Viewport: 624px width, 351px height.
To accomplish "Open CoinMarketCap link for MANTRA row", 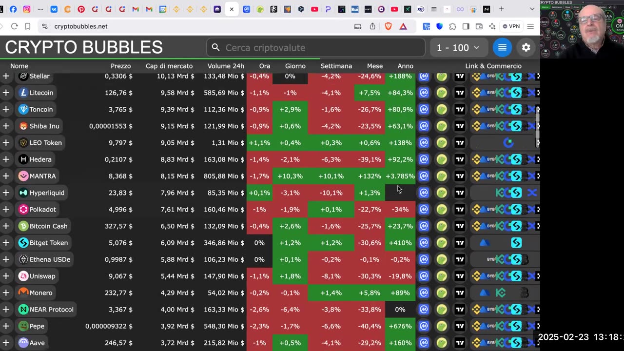I will pos(424,176).
